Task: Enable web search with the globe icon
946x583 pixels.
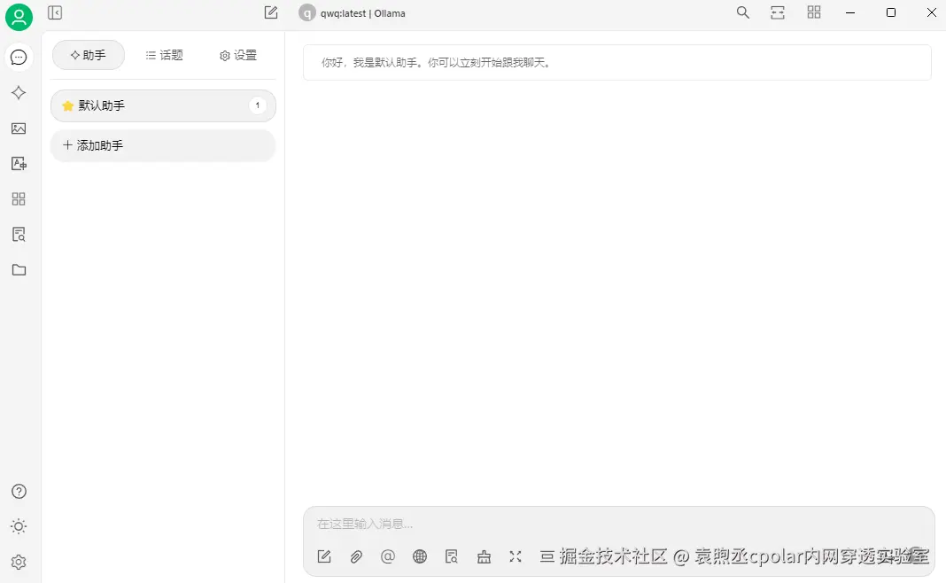Action: pos(420,556)
